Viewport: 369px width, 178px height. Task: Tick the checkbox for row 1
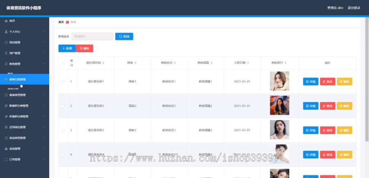point(63,81)
